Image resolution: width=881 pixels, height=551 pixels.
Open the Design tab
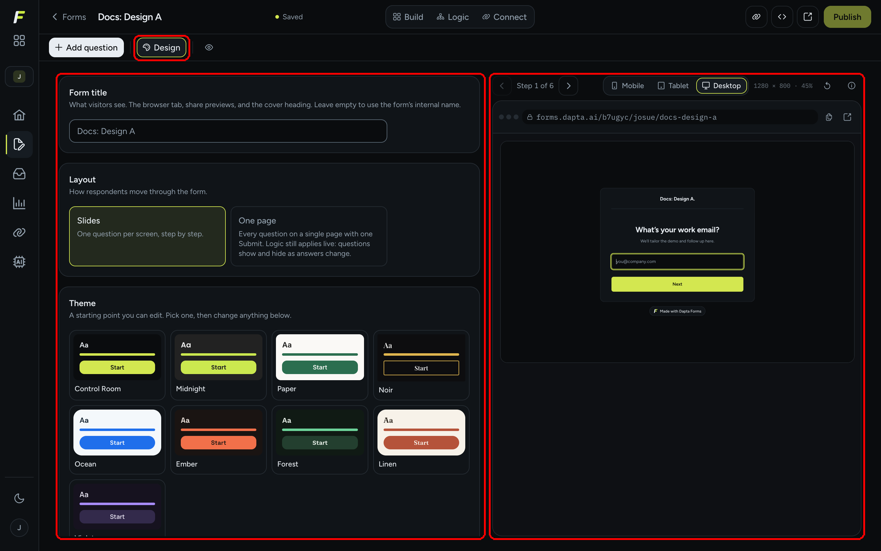[x=162, y=47]
